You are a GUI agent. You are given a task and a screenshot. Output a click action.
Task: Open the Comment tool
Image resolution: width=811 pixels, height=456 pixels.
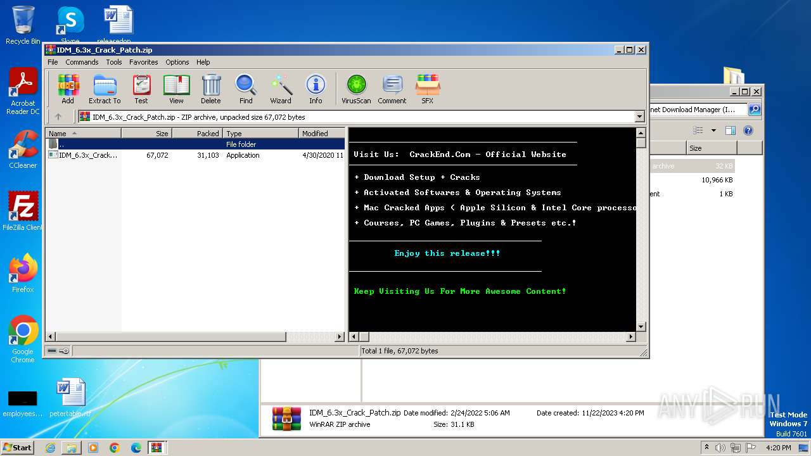pos(392,89)
